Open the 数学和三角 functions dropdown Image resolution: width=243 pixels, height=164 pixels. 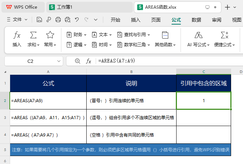[134, 45]
